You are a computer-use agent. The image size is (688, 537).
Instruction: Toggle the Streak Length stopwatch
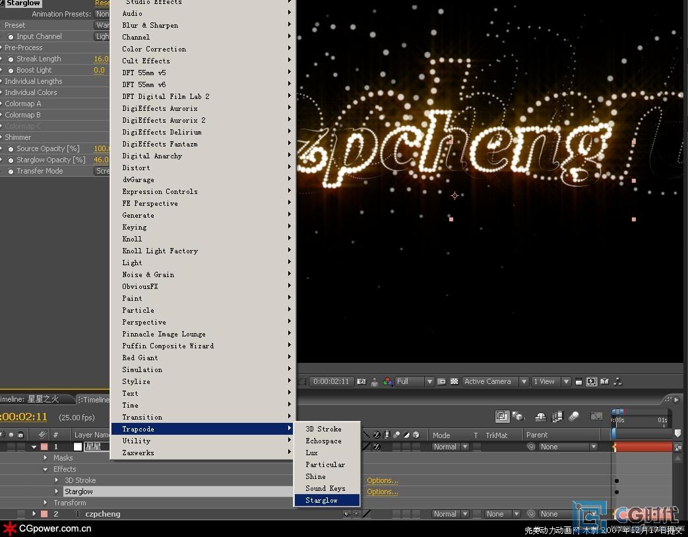point(11,59)
